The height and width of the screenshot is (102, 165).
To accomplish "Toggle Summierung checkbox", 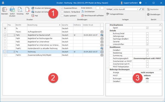I will tap(147, 56).
